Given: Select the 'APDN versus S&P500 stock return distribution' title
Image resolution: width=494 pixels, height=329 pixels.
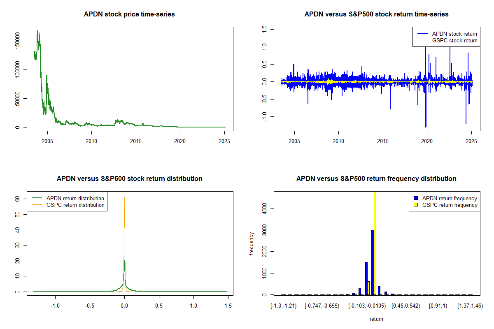Looking at the screenshot, I should 129,179.
